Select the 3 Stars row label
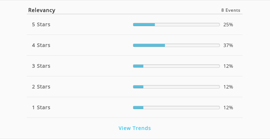270x139 pixels. coord(41,66)
